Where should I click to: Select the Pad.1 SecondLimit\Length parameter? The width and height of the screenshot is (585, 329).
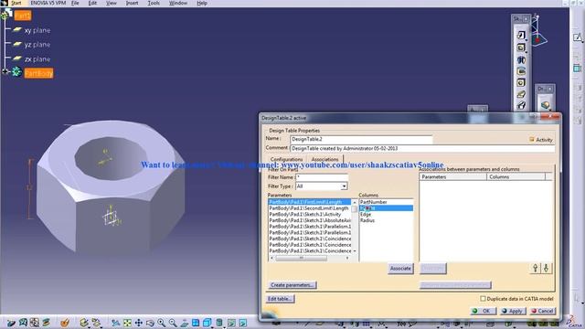(x=309, y=208)
